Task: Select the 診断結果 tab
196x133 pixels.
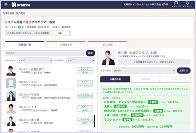Action: pyautogui.click(x=145, y=79)
